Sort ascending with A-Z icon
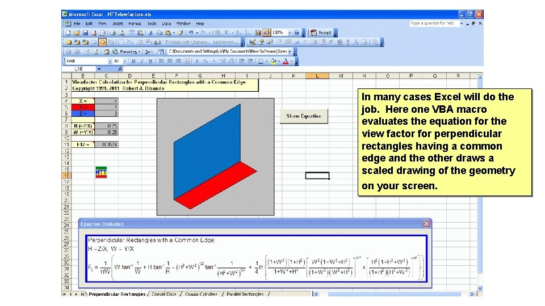 [238, 33]
